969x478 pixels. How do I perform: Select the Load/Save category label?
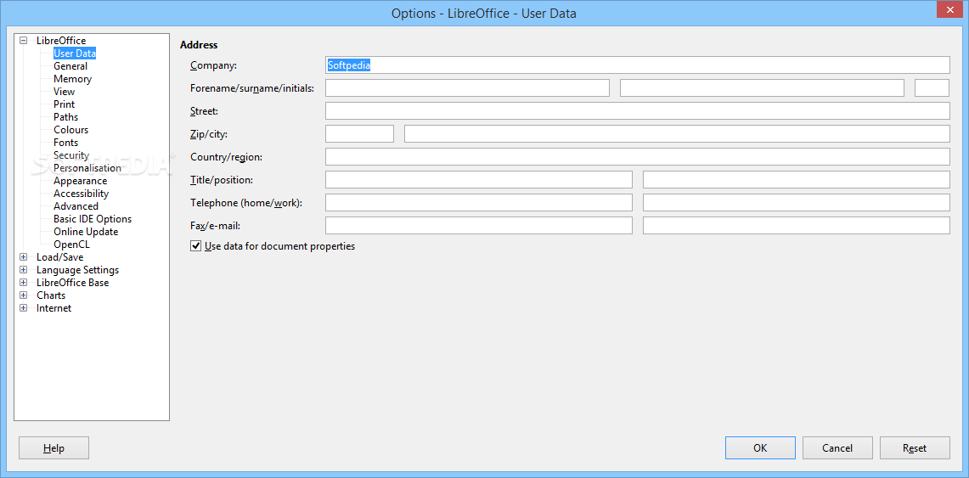[60, 257]
